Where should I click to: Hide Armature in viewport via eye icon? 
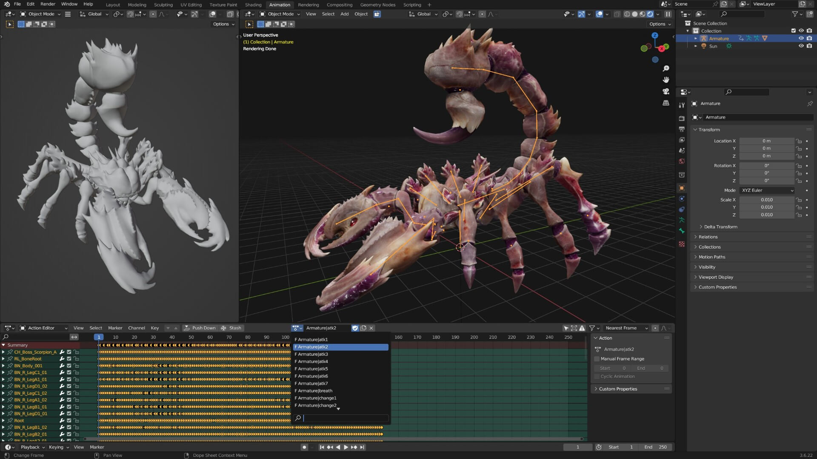pos(801,39)
